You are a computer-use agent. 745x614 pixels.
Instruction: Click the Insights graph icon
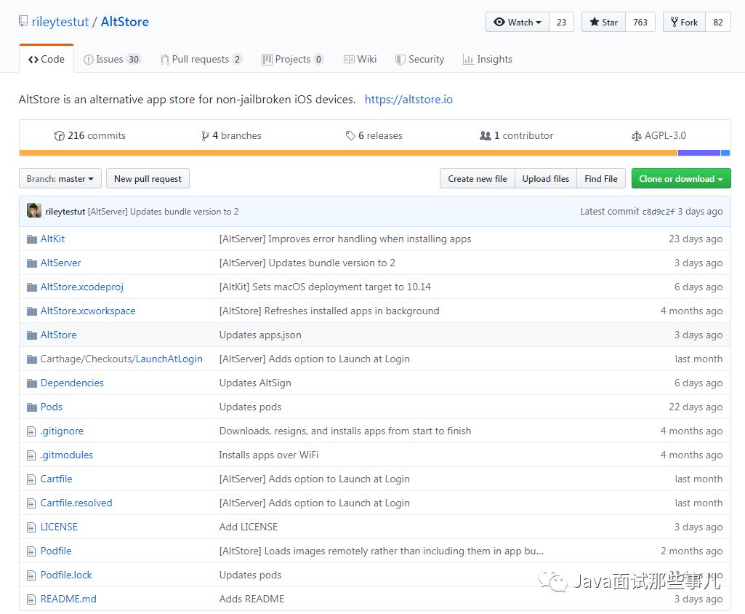point(468,60)
